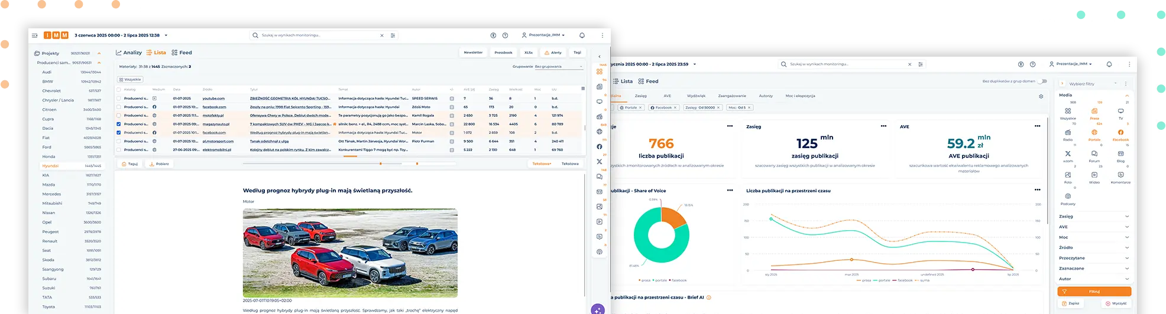Switch to the Analizy tab

129,53
